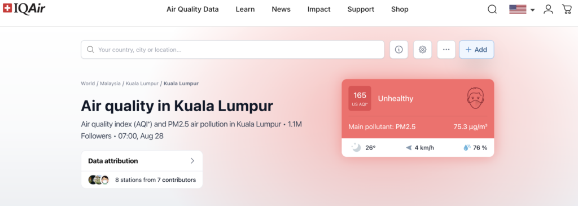Go to Malaysia breadcrumb link
The width and height of the screenshot is (578, 206).
pos(110,84)
